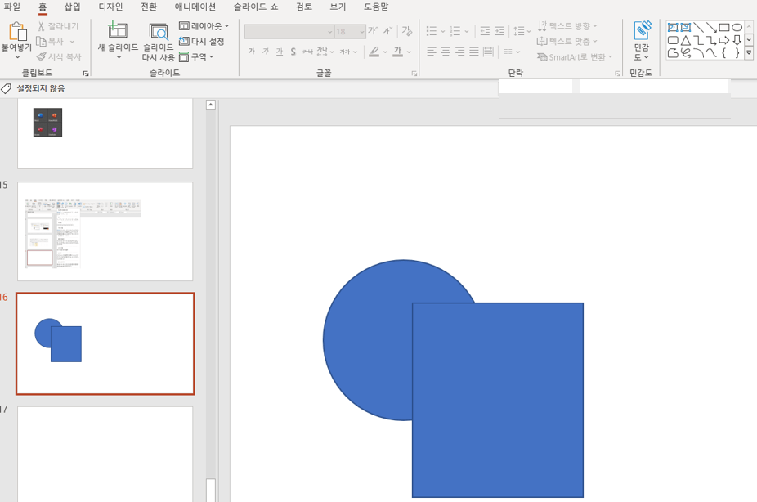The width and height of the screenshot is (757, 502).
Task: Click text highlight color pen
Action: pos(374,52)
